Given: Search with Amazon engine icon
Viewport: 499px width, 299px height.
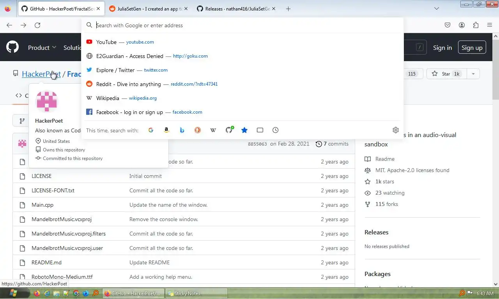Looking at the screenshot, I should coord(166,130).
